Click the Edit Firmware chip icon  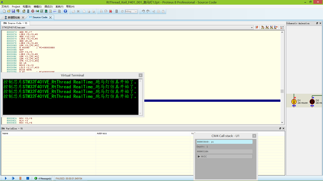[116, 11]
